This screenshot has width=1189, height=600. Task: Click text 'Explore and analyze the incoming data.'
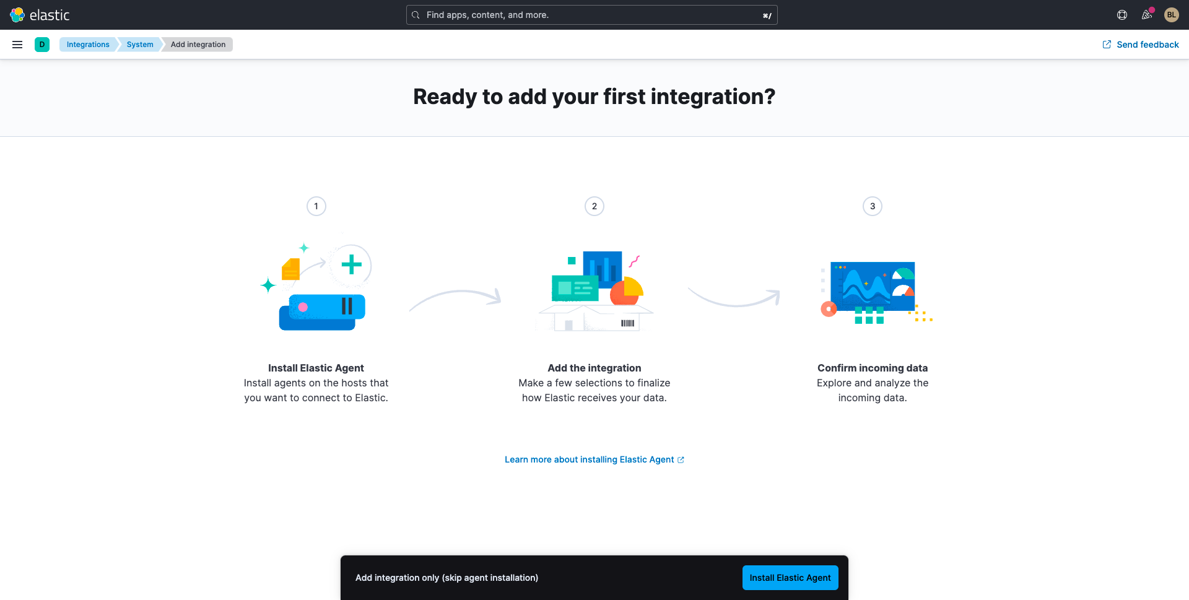click(x=873, y=391)
